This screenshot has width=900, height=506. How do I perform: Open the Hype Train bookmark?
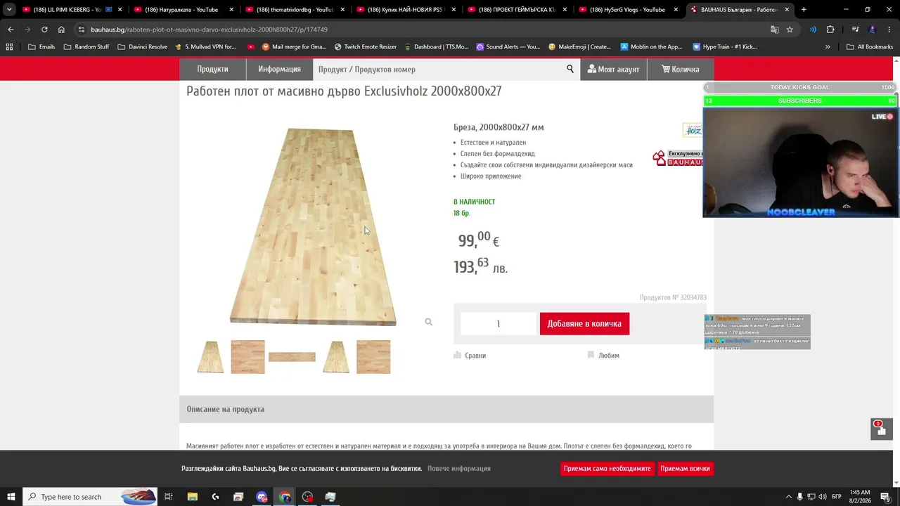pos(725,47)
